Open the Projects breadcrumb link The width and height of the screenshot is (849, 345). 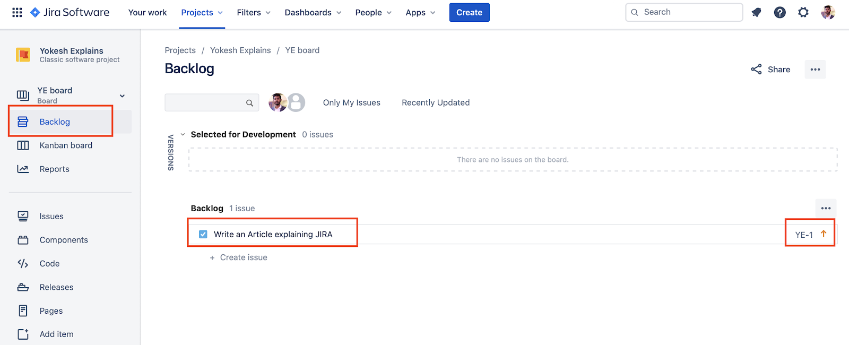point(180,50)
